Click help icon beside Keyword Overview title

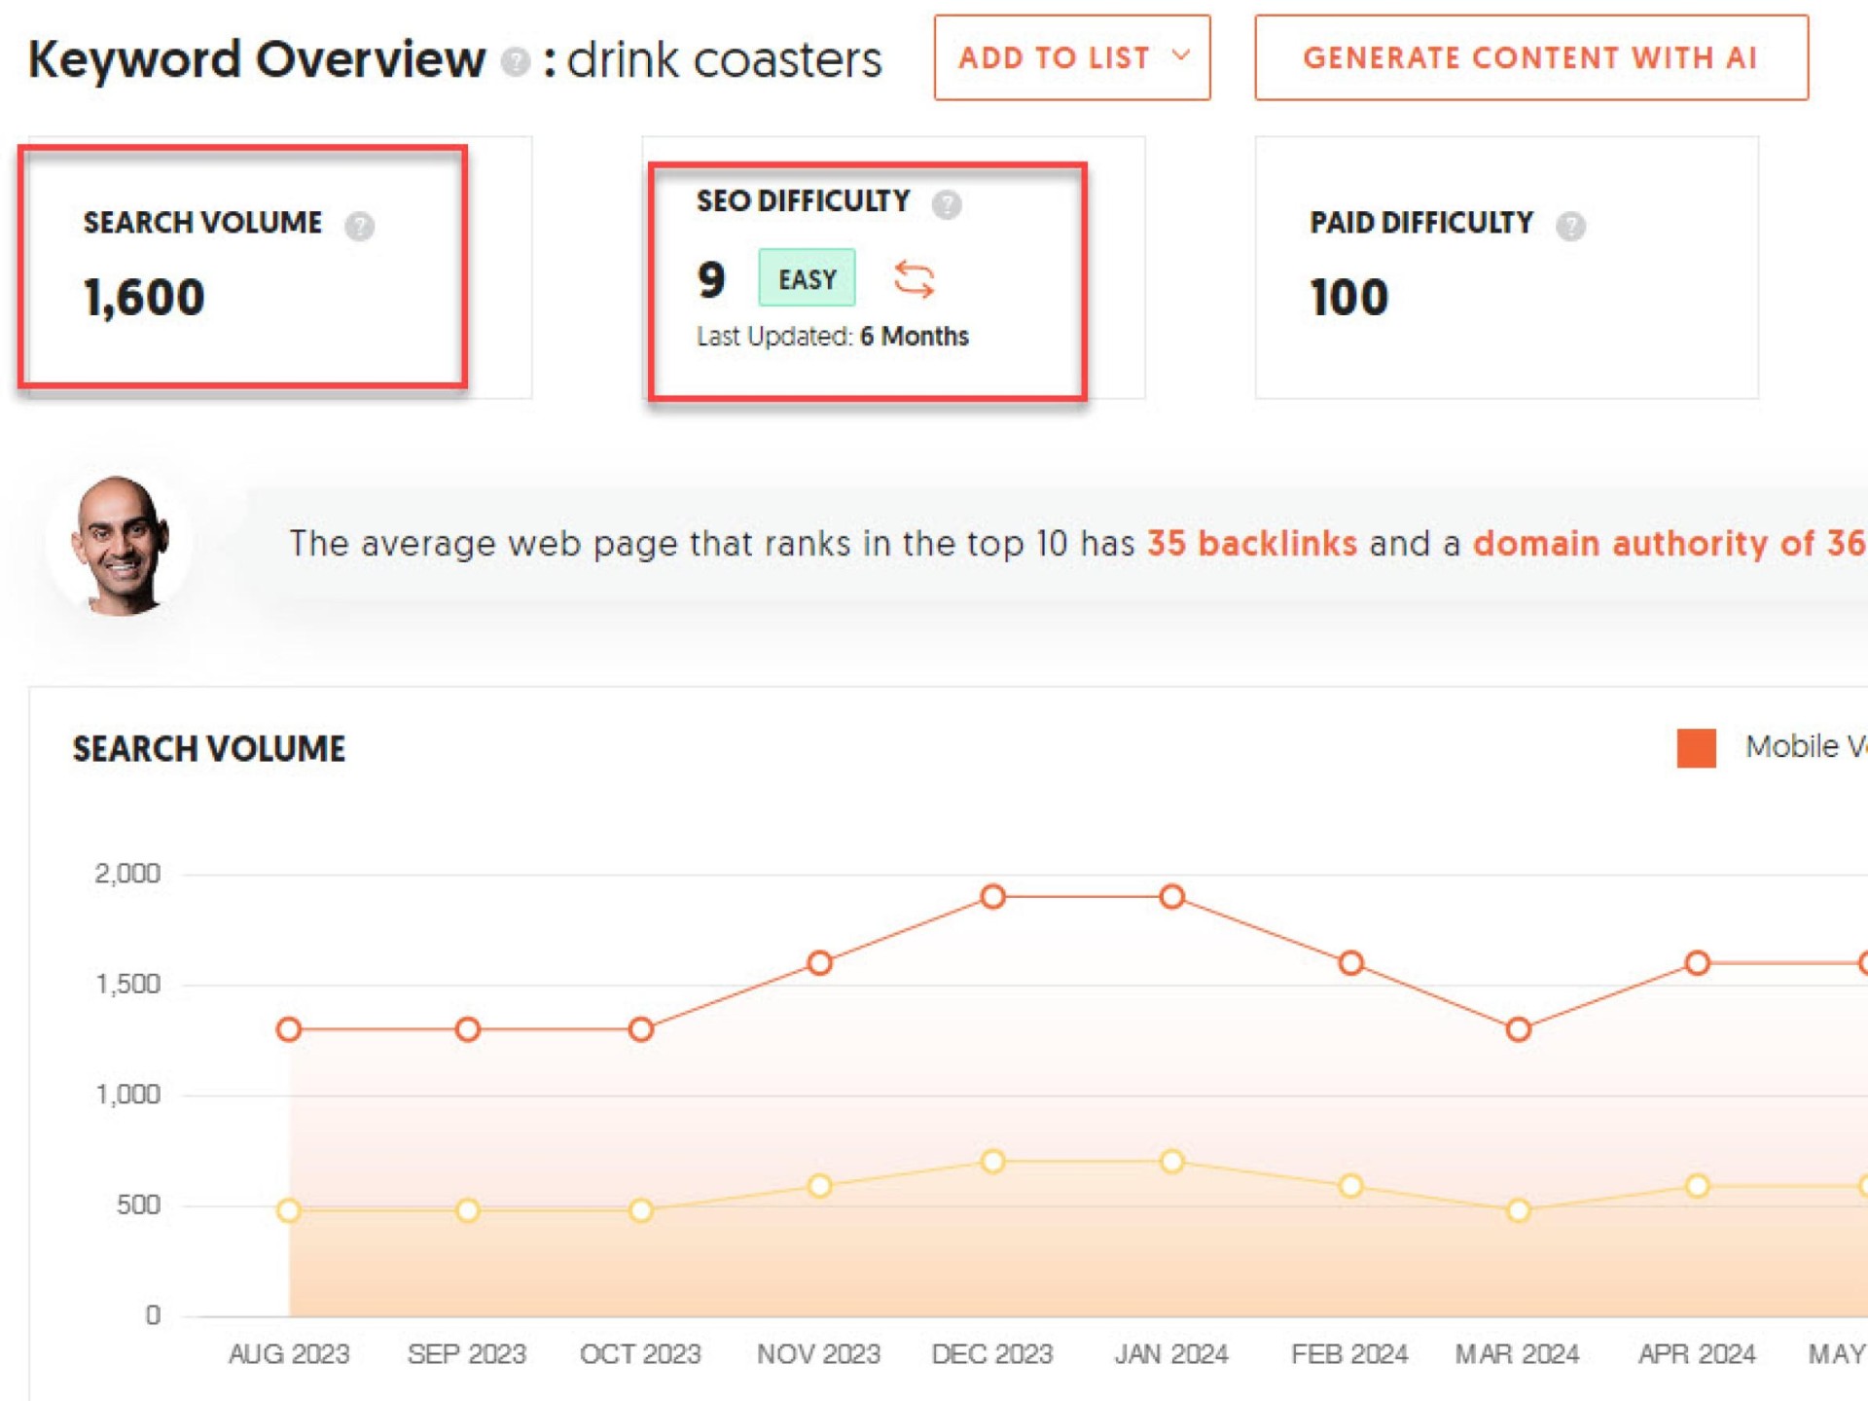515,62
